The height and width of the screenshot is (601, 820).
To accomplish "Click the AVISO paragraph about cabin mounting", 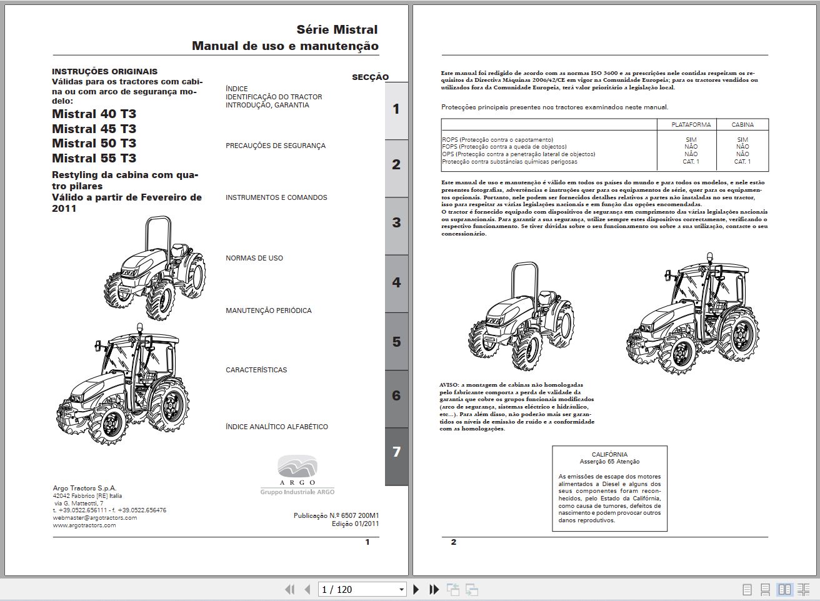I will (517, 407).
